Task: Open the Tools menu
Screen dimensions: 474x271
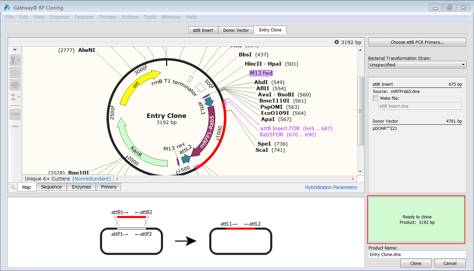Action: [150, 17]
